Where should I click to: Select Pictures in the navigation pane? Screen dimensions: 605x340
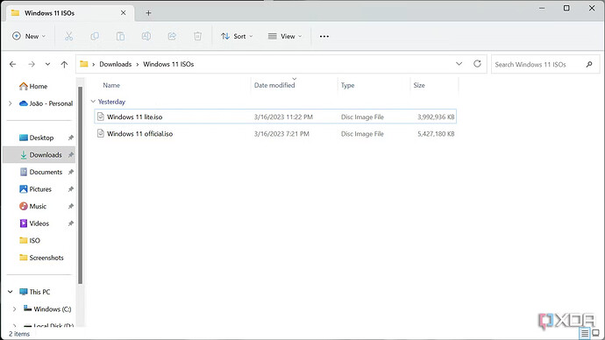pos(35,189)
